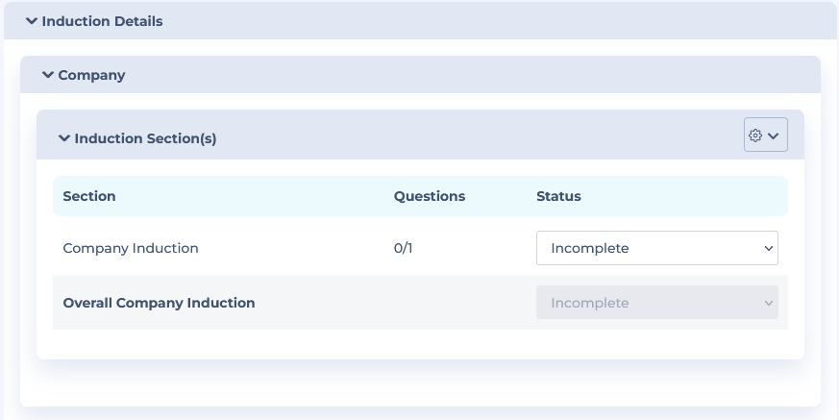Toggle the Induction Section(s) header title

tap(145, 138)
